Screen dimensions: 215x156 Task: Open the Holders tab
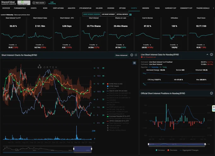click(99, 8)
